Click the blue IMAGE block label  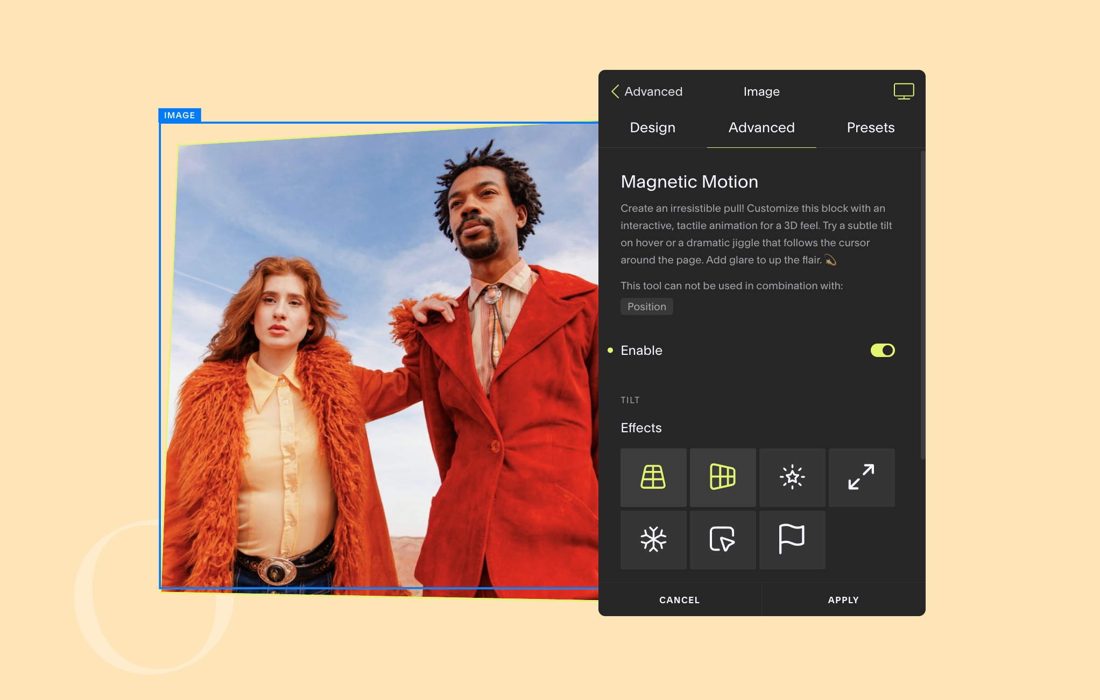[x=180, y=115]
